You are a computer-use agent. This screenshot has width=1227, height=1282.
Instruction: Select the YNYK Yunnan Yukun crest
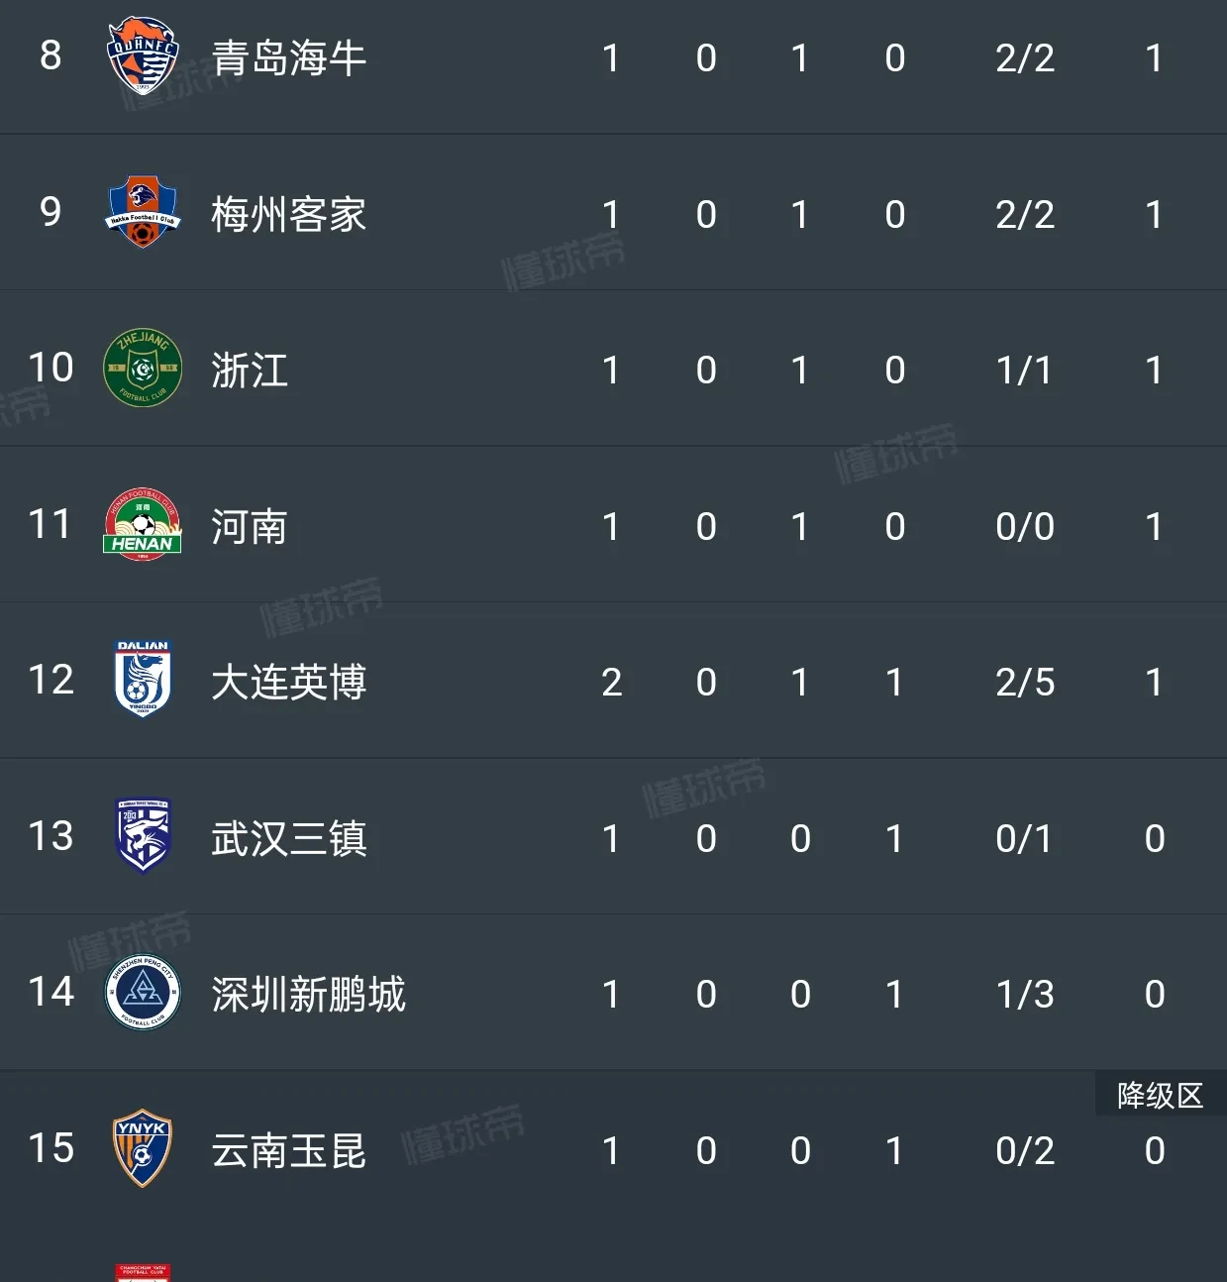click(x=143, y=1149)
